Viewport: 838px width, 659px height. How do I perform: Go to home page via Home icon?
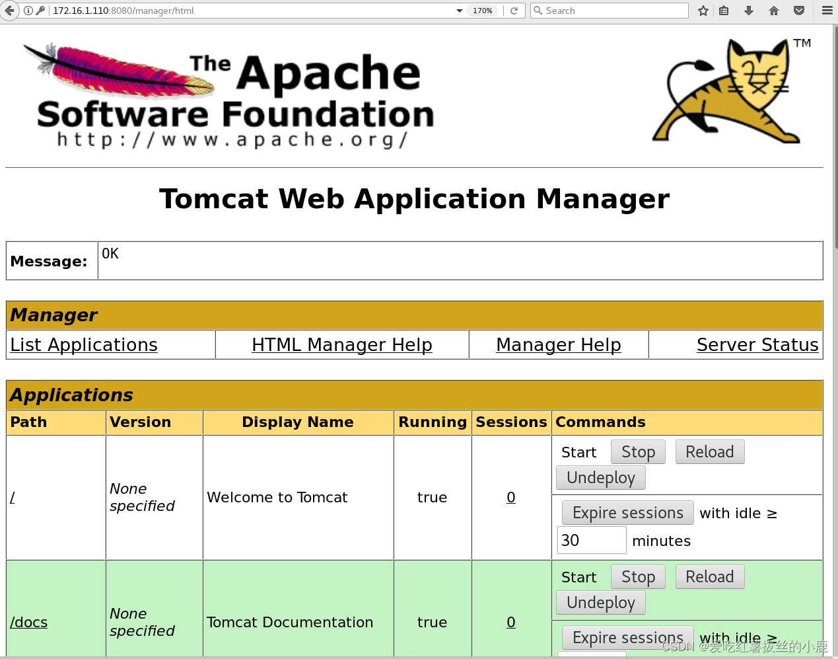pyautogui.click(x=773, y=11)
